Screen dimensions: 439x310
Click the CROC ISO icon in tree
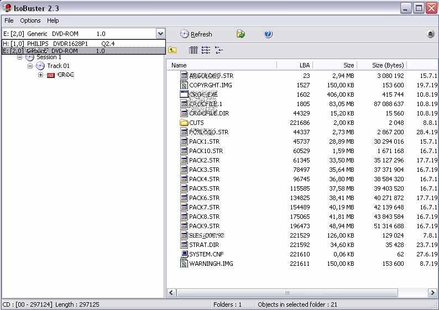click(x=51, y=75)
